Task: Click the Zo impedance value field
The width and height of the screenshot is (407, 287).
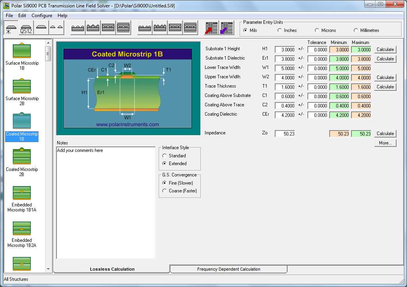Action: tap(285, 134)
